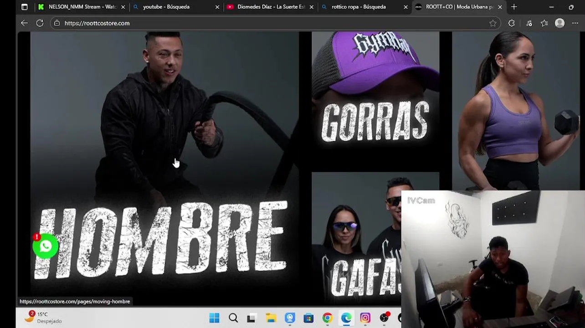585x328 pixels.
Task: Close the youtube - Búsqueda tab
Action: (217, 7)
